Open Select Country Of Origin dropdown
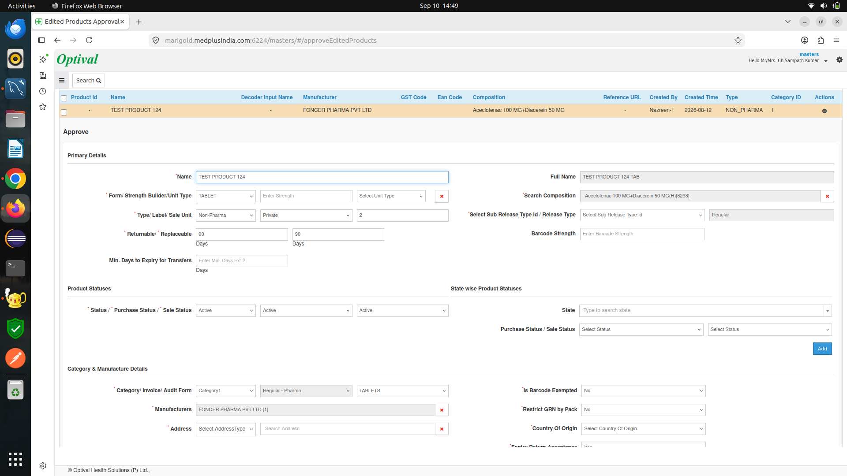Screen dimensions: 847x476 (x=643, y=429)
